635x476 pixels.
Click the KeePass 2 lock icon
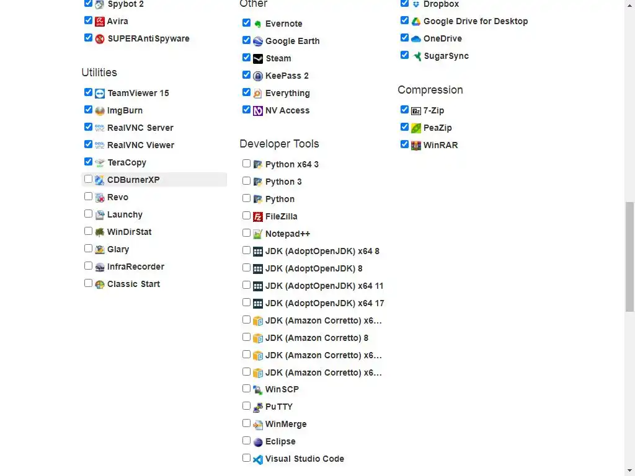[258, 76]
